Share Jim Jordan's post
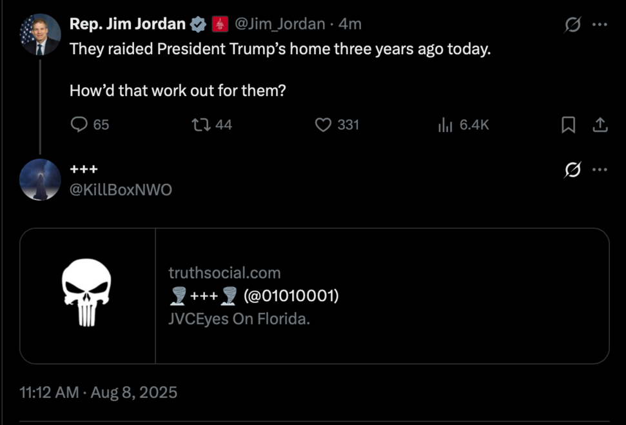Image resolution: width=626 pixels, height=425 pixels. tap(600, 124)
